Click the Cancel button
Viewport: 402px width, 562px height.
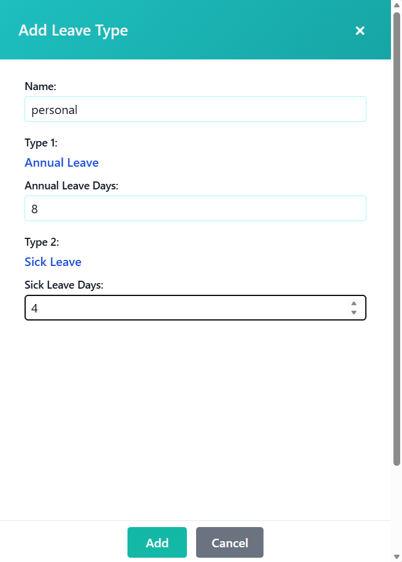tap(230, 542)
